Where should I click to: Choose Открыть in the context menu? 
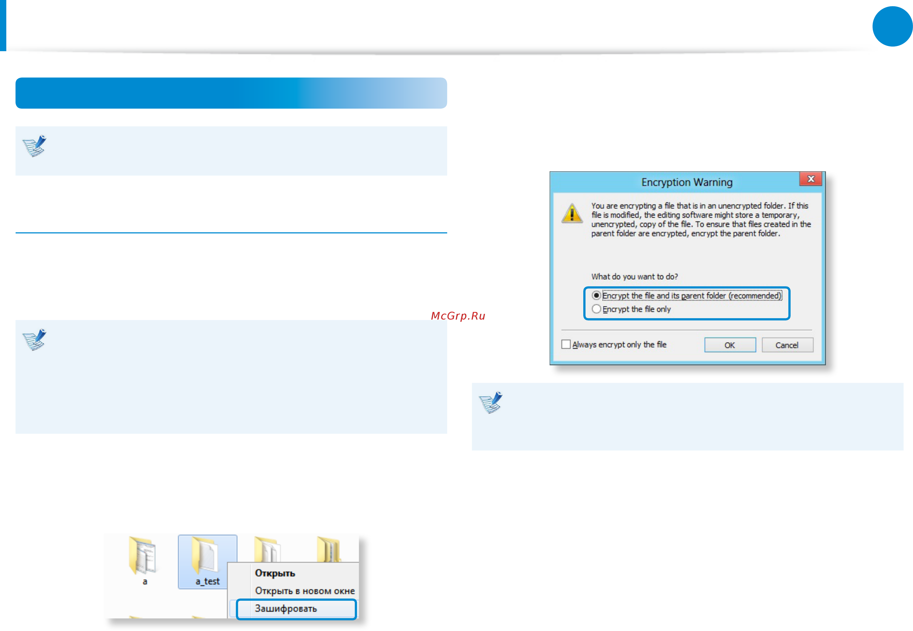click(x=275, y=573)
